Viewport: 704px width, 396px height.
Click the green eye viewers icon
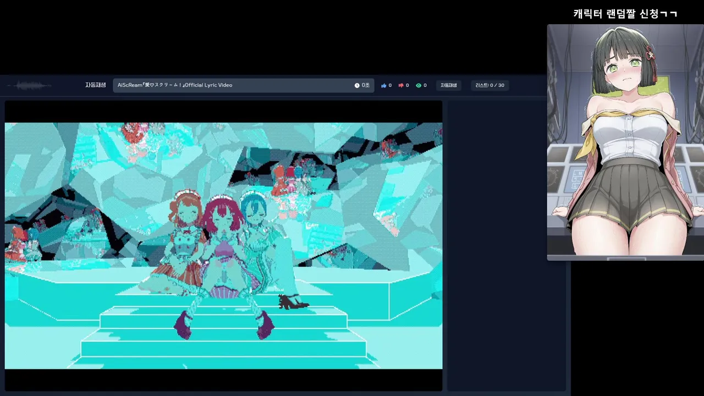coord(419,85)
